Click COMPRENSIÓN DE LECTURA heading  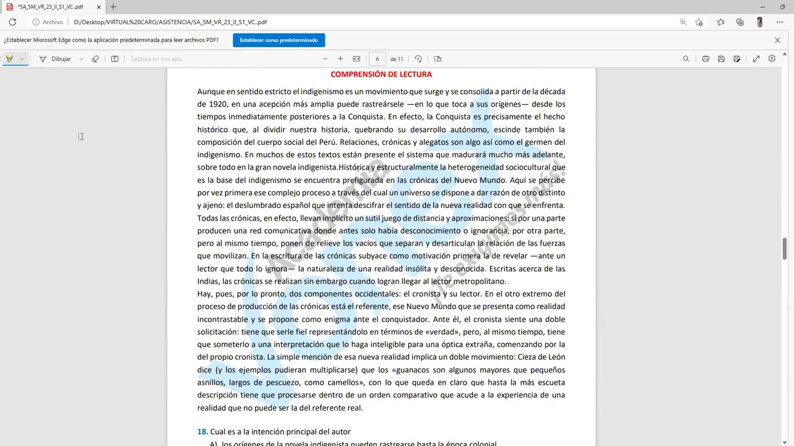[381, 74]
